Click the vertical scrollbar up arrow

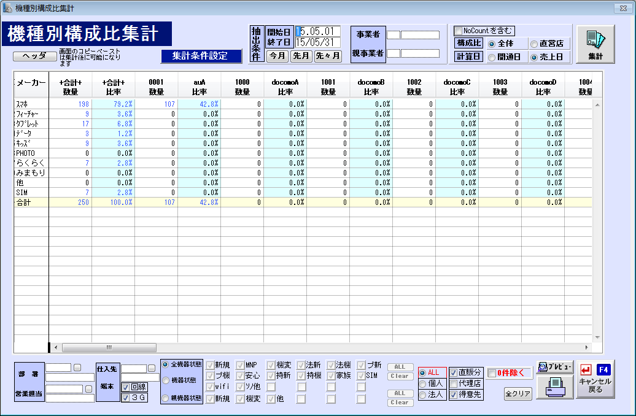(597, 105)
